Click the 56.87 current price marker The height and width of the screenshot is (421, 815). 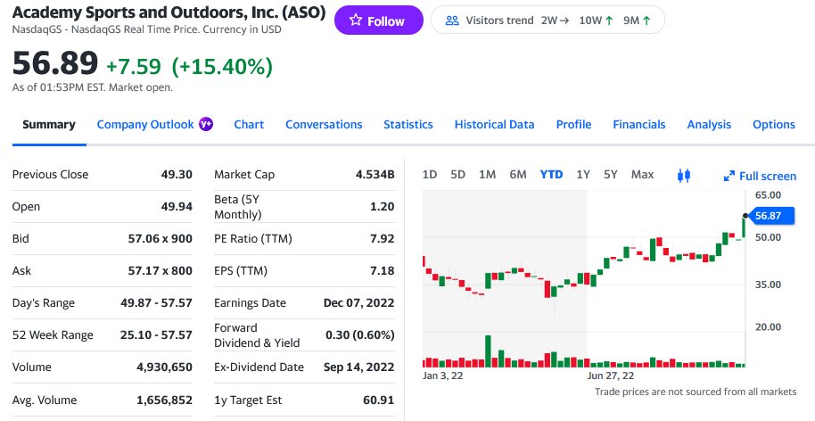[771, 215]
